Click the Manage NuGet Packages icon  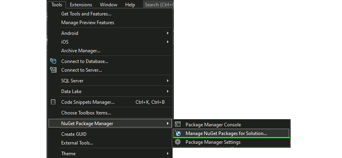[x=178, y=133]
